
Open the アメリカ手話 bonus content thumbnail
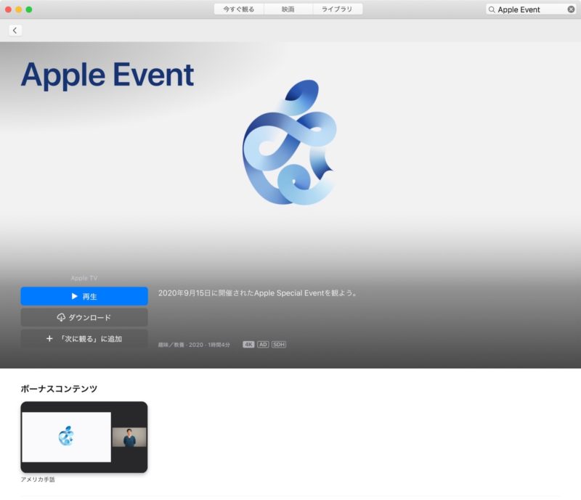(84, 438)
